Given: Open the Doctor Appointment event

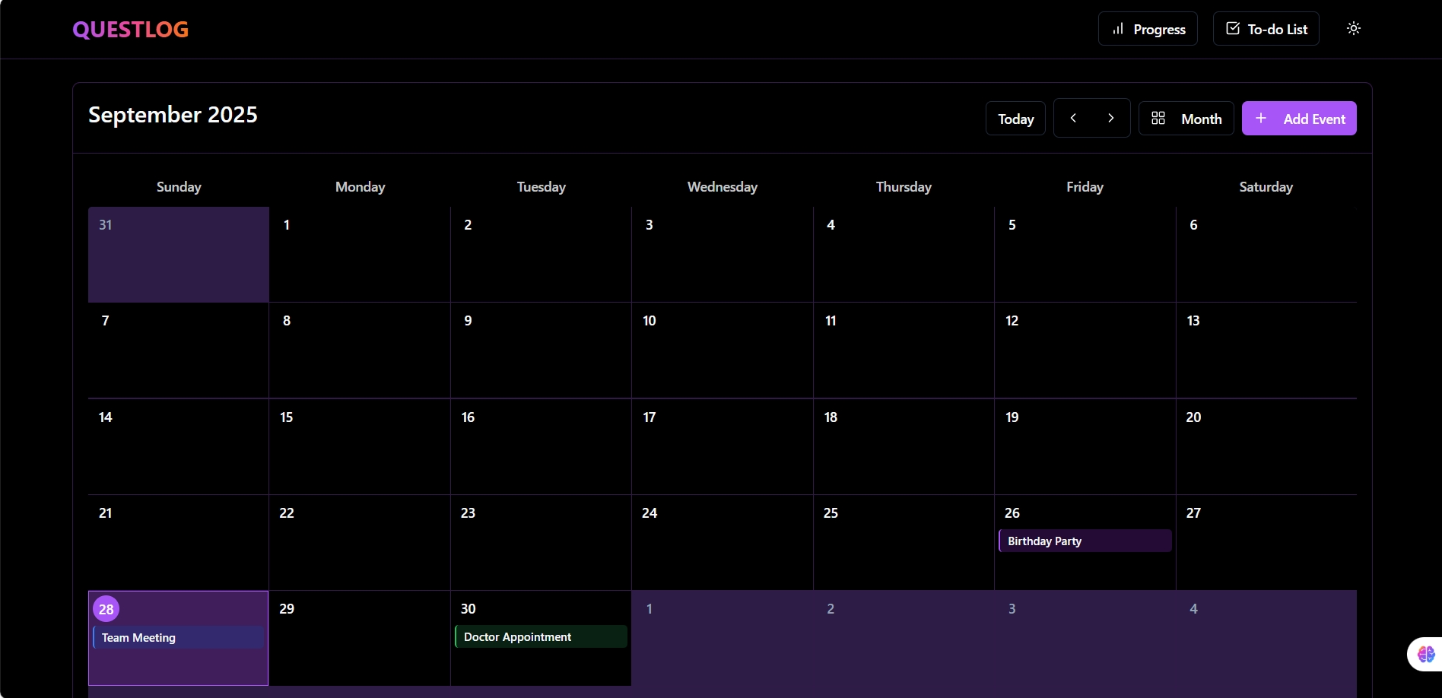Looking at the screenshot, I should tap(541, 637).
